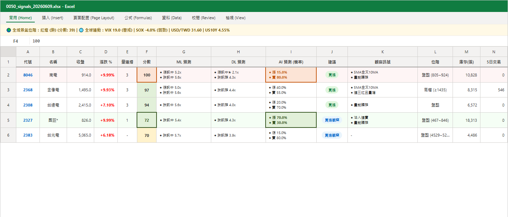Click the ML 預測 header cell
Viewport: 508px width, 217px height.
click(184, 62)
